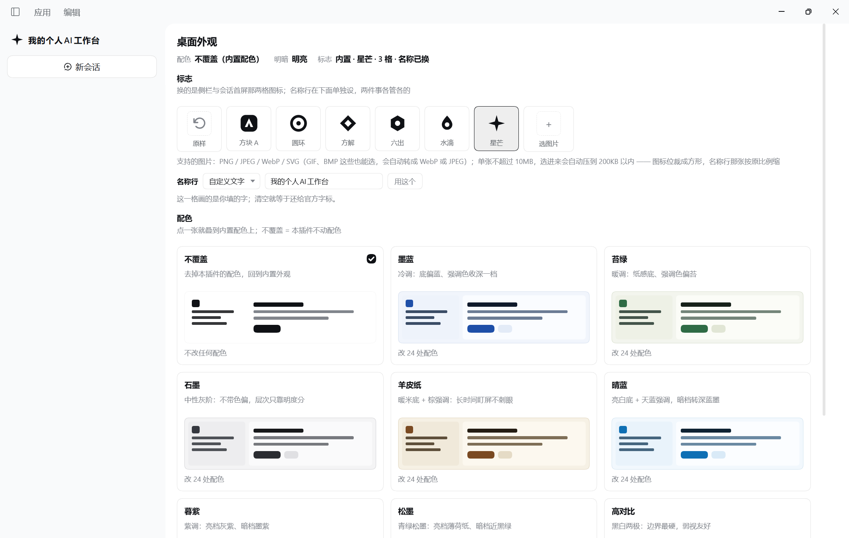Viewport: 849px width, 538px height.
Task: Choose the 圆环 logo icon
Action: point(298,129)
